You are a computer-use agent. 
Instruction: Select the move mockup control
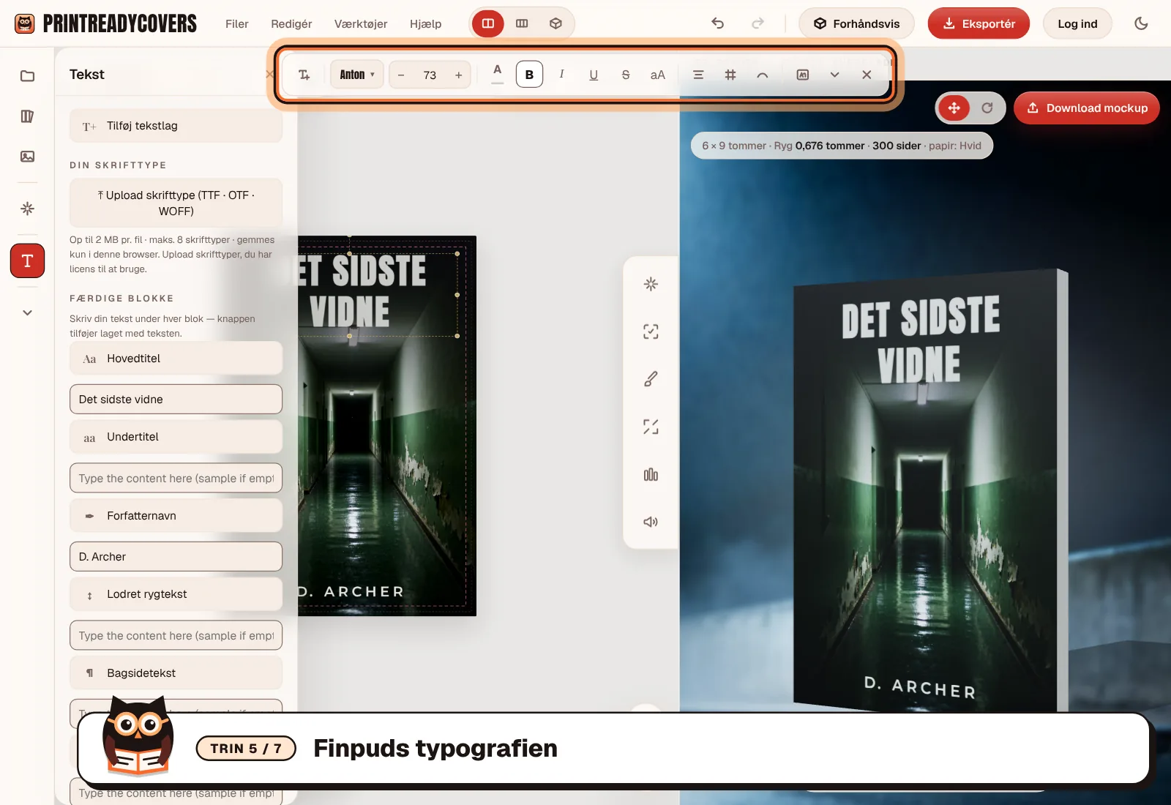[x=954, y=108]
